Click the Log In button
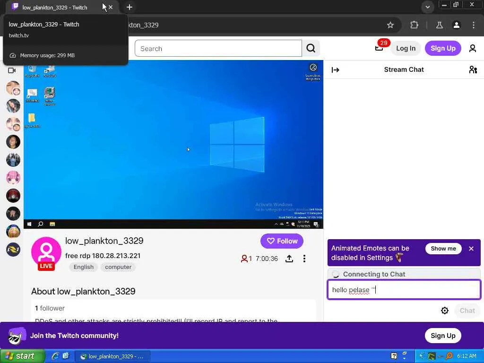This screenshot has width=484, height=363. [406, 48]
